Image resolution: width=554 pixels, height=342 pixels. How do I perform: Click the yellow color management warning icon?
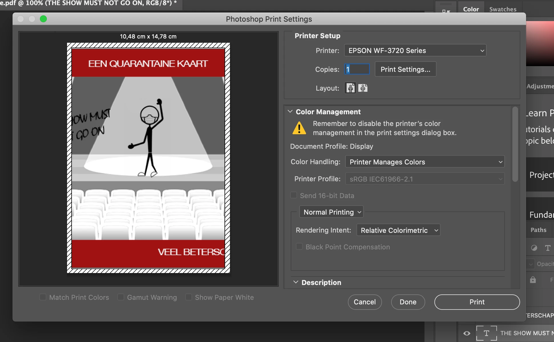pos(299,128)
